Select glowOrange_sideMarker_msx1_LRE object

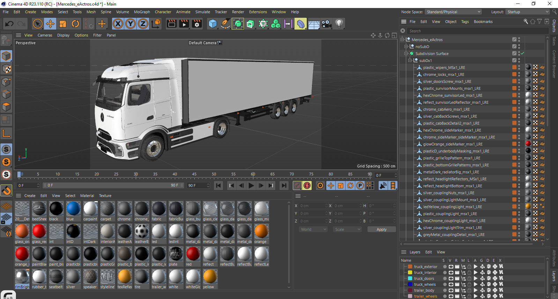pos(453,144)
